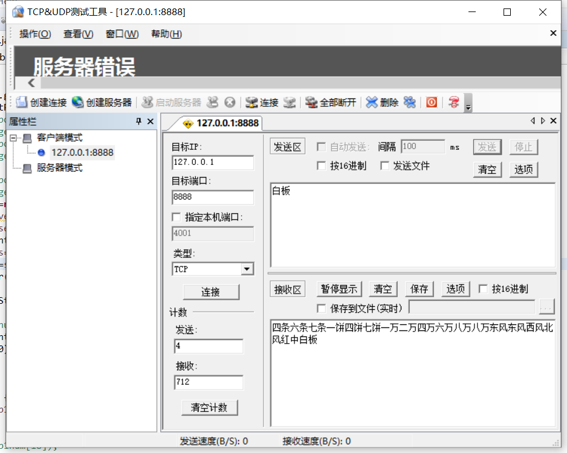The width and height of the screenshot is (567, 453).
Task: Click the 发送 count field showing 4
Action: coord(209,346)
